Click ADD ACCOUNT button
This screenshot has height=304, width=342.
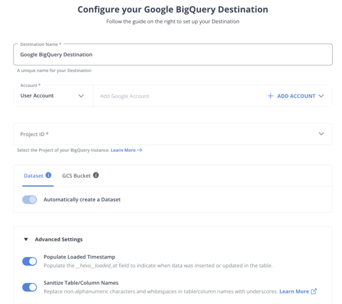pyautogui.click(x=296, y=96)
